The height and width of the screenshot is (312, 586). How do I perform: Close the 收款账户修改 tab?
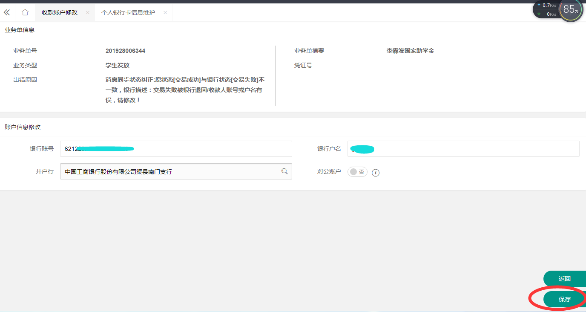(x=88, y=13)
